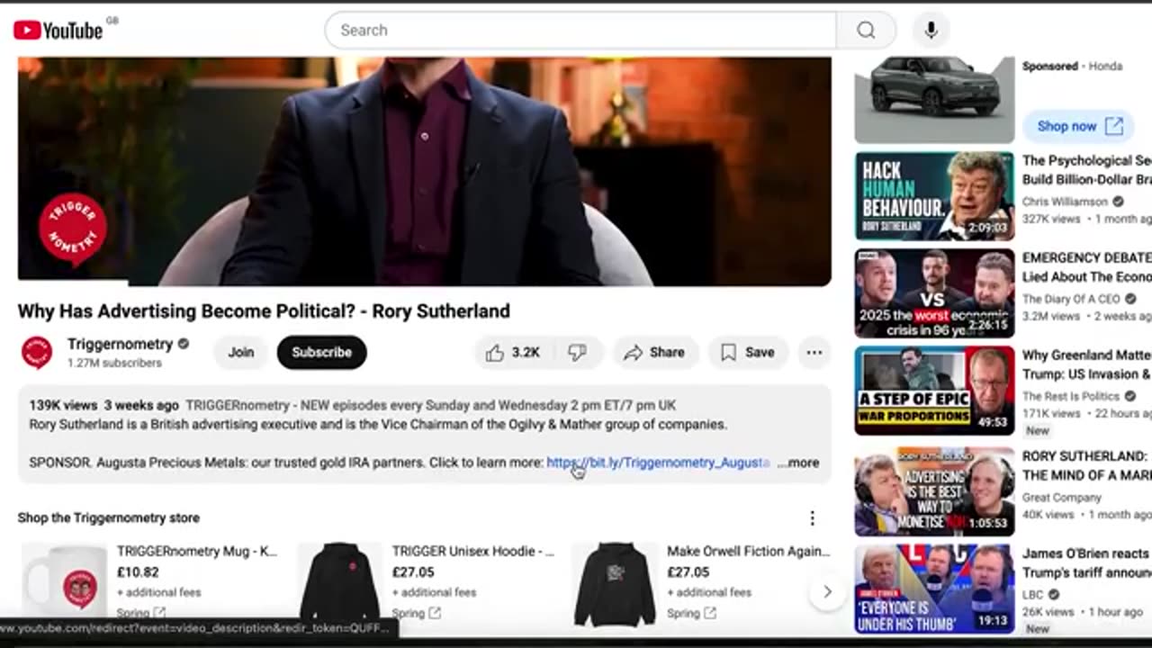Click The Diary Of A CEO channel name

pos(1071,299)
